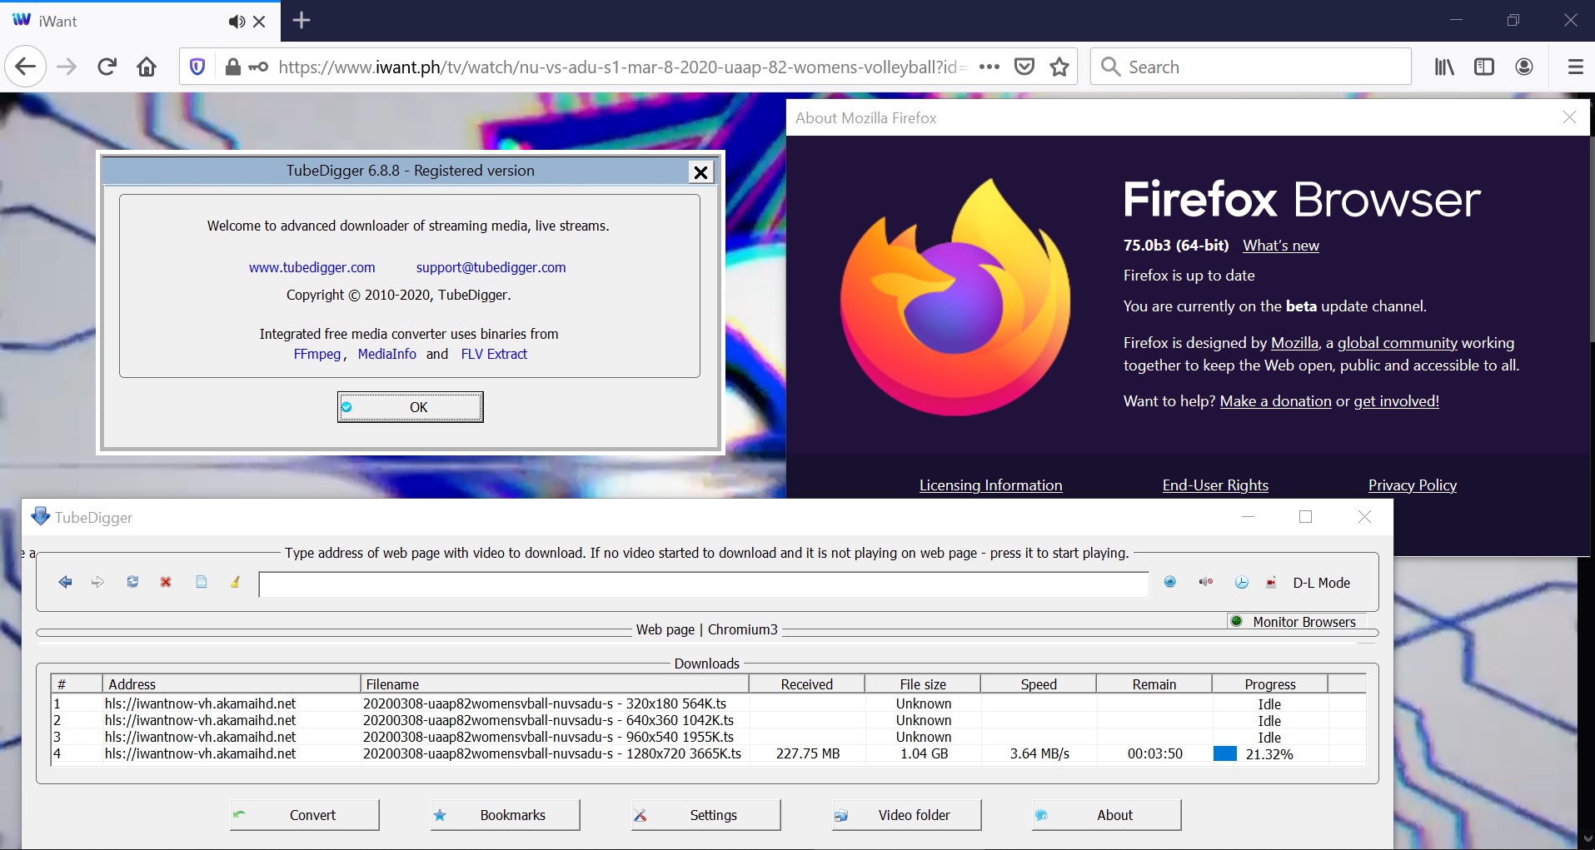Open the global community link
Image resolution: width=1595 pixels, height=850 pixels.
pyautogui.click(x=1398, y=343)
